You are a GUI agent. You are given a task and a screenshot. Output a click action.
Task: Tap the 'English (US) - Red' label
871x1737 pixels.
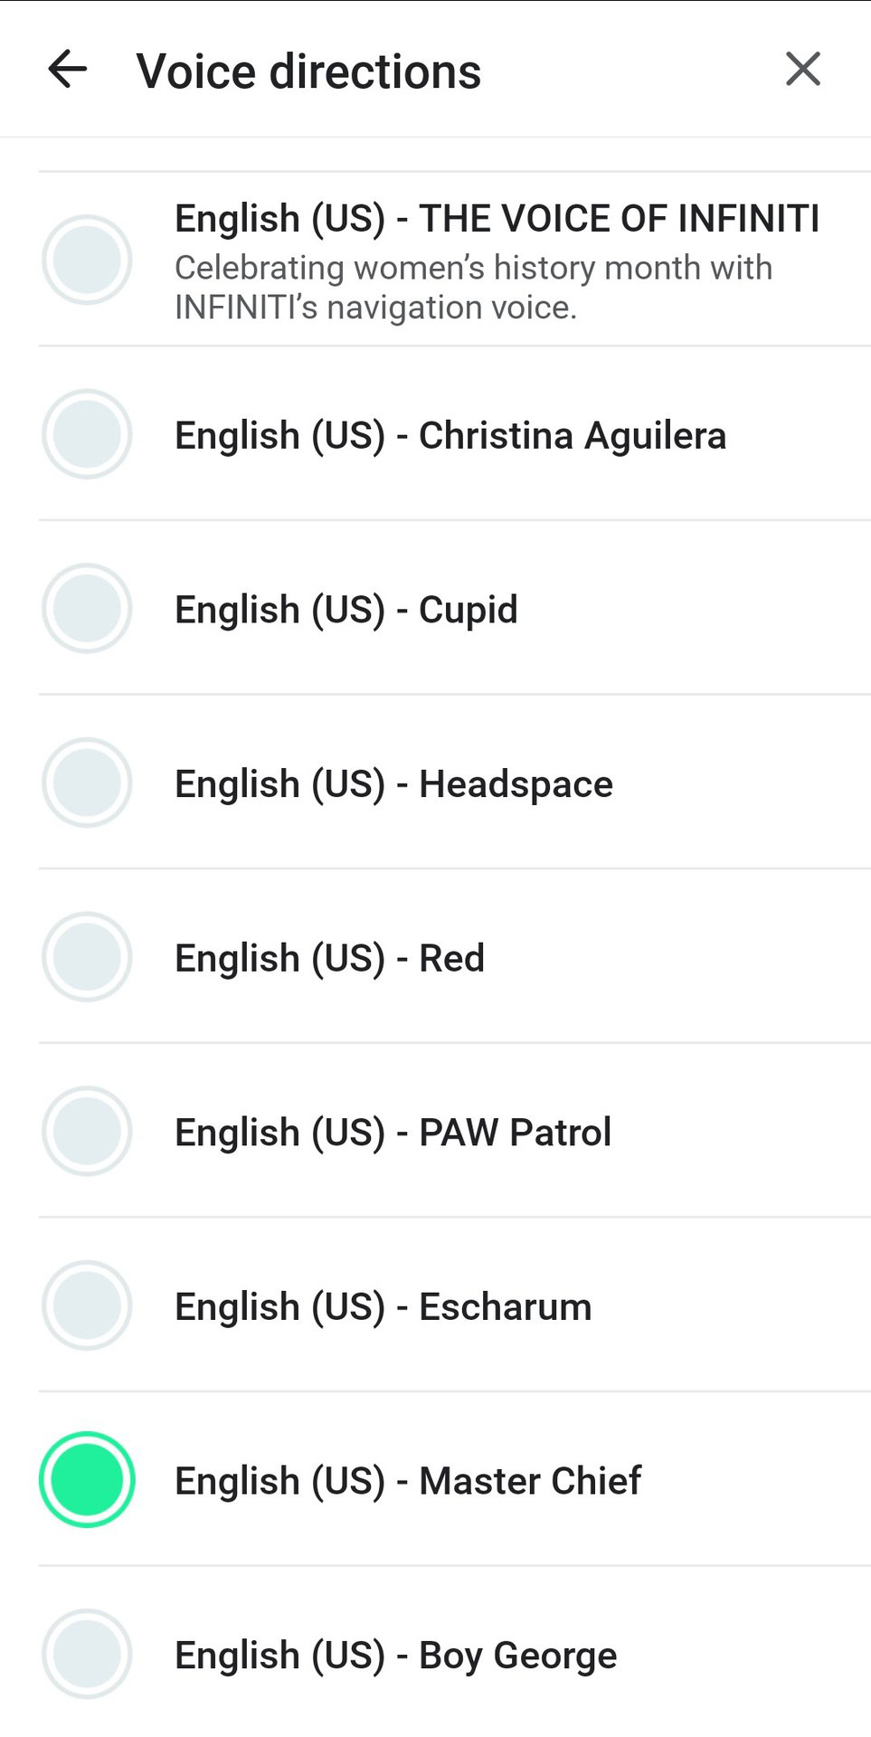(329, 959)
